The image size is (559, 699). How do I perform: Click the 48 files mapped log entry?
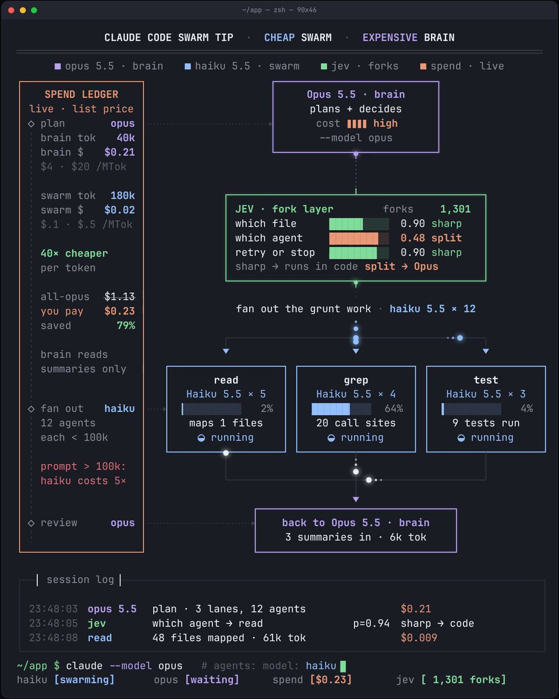229,638
